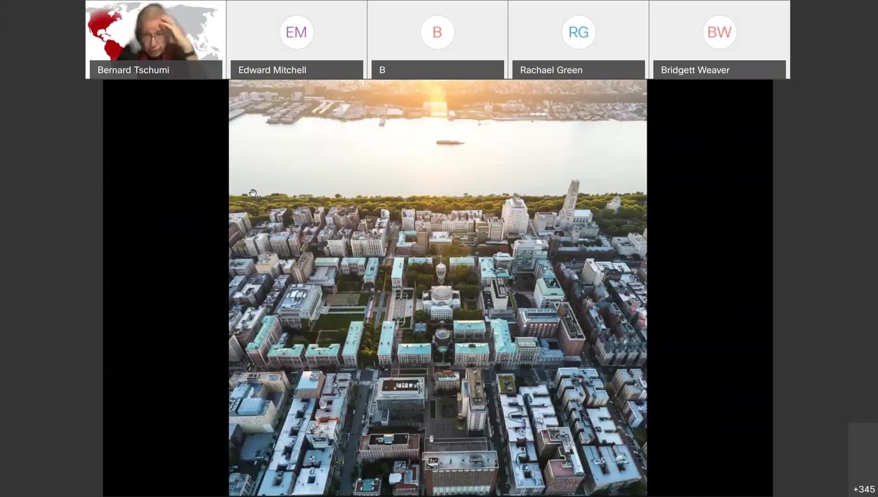
Task: Click the tall tower near the riverside
Action: click(570, 199)
